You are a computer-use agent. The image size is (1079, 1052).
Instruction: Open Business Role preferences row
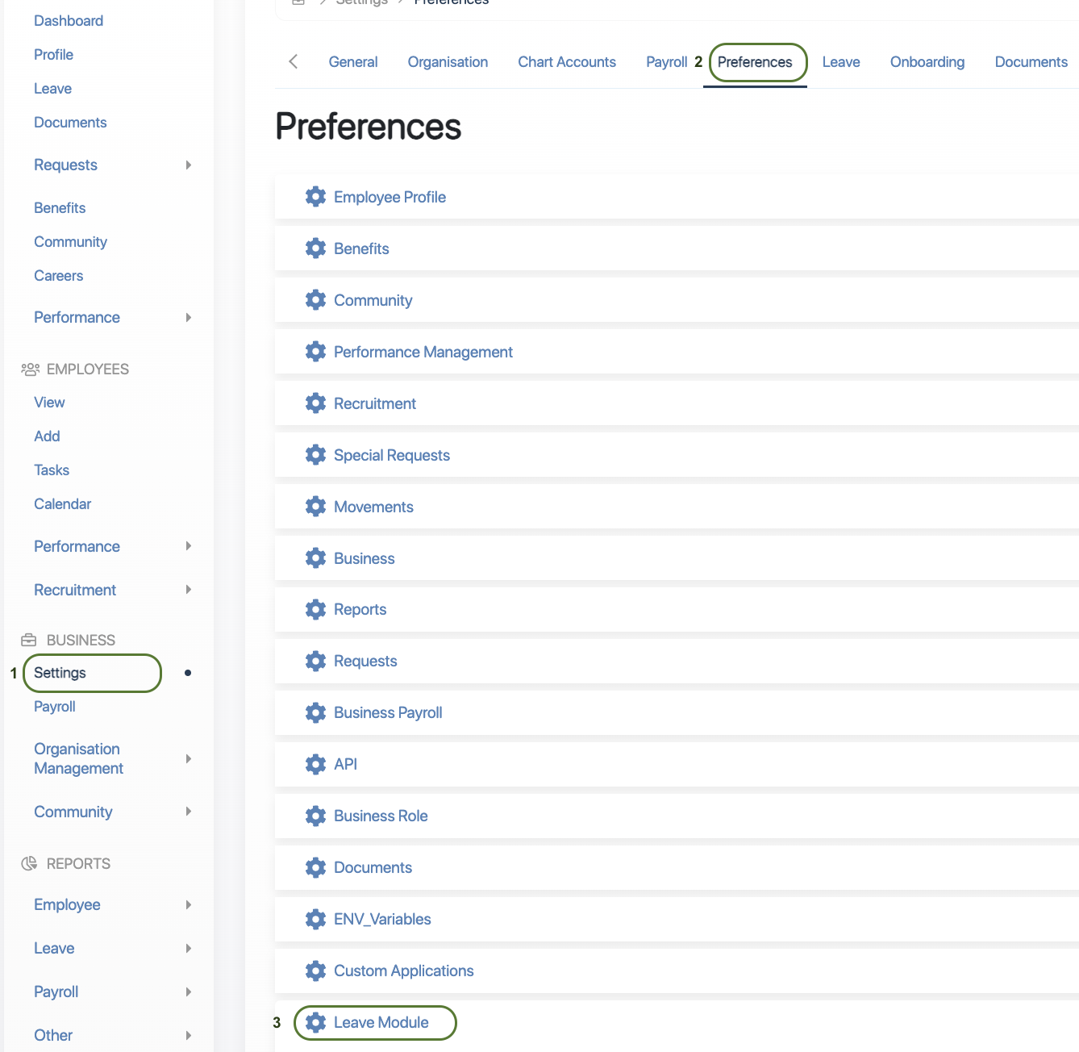click(381, 816)
